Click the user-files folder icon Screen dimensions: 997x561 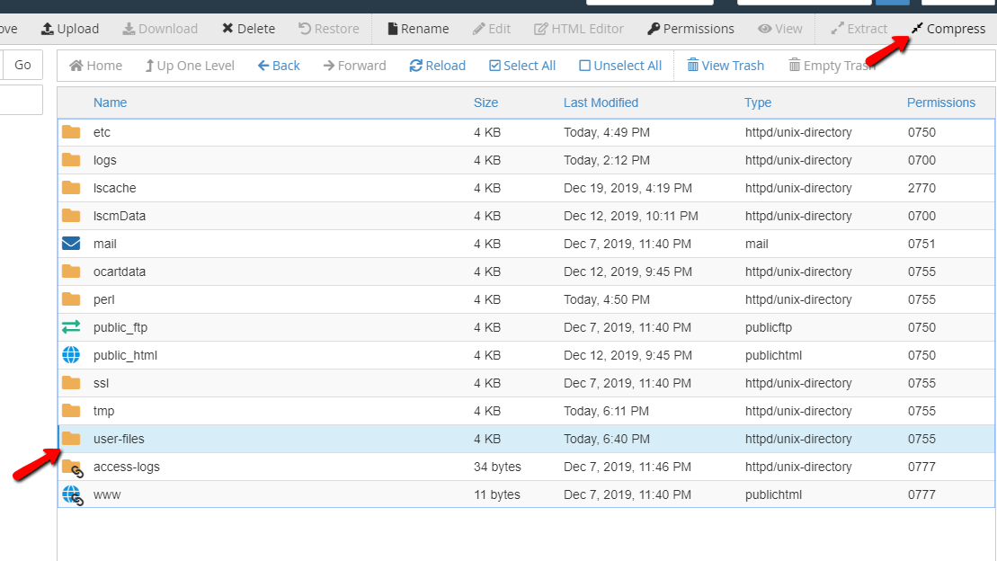pyautogui.click(x=71, y=439)
